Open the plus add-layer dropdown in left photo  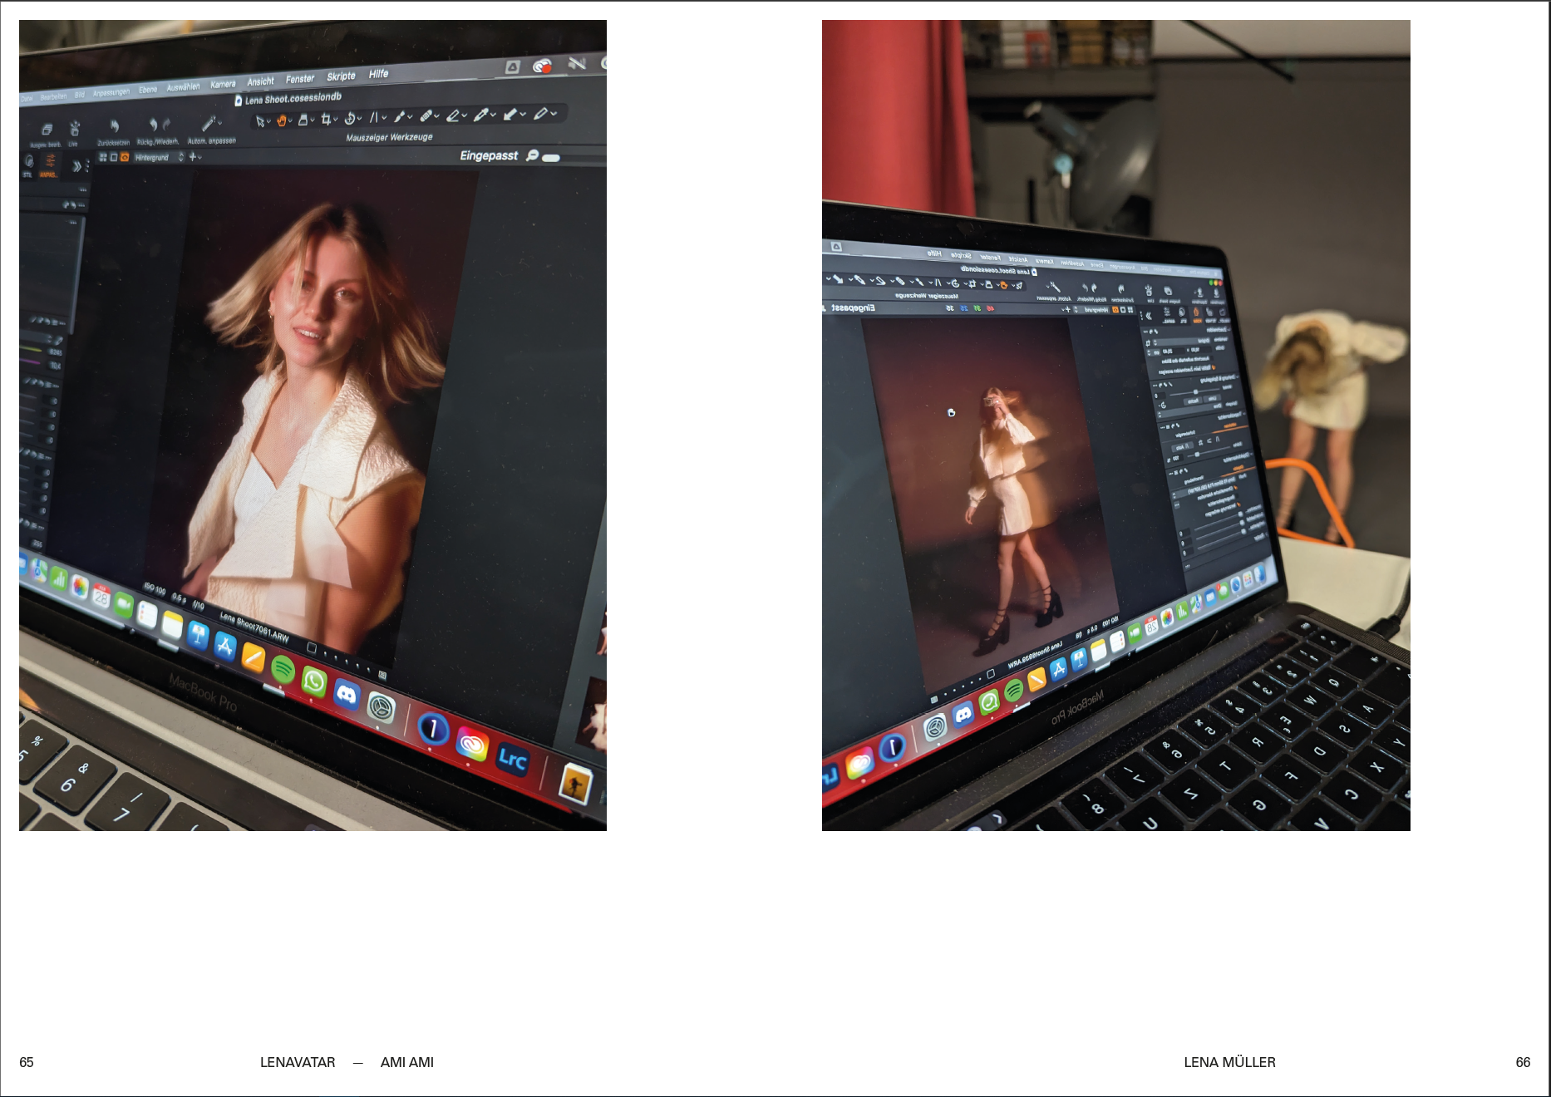click(x=196, y=157)
